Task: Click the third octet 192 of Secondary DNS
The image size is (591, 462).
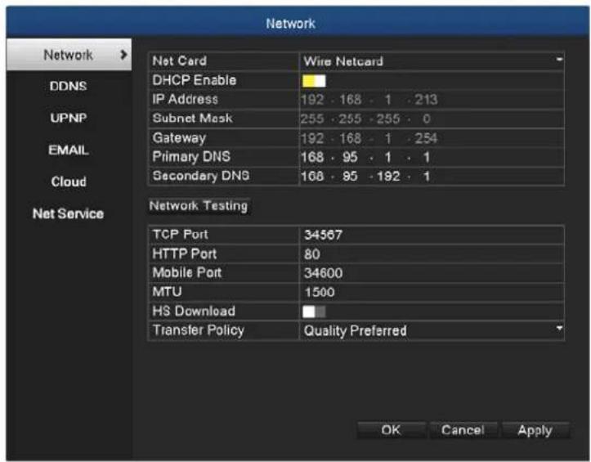Action: 388,176
